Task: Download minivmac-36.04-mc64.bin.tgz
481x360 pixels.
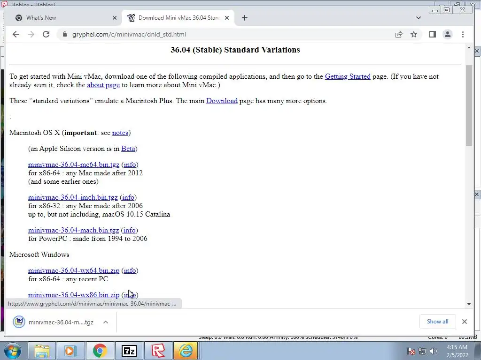Action: pyautogui.click(x=74, y=165)
